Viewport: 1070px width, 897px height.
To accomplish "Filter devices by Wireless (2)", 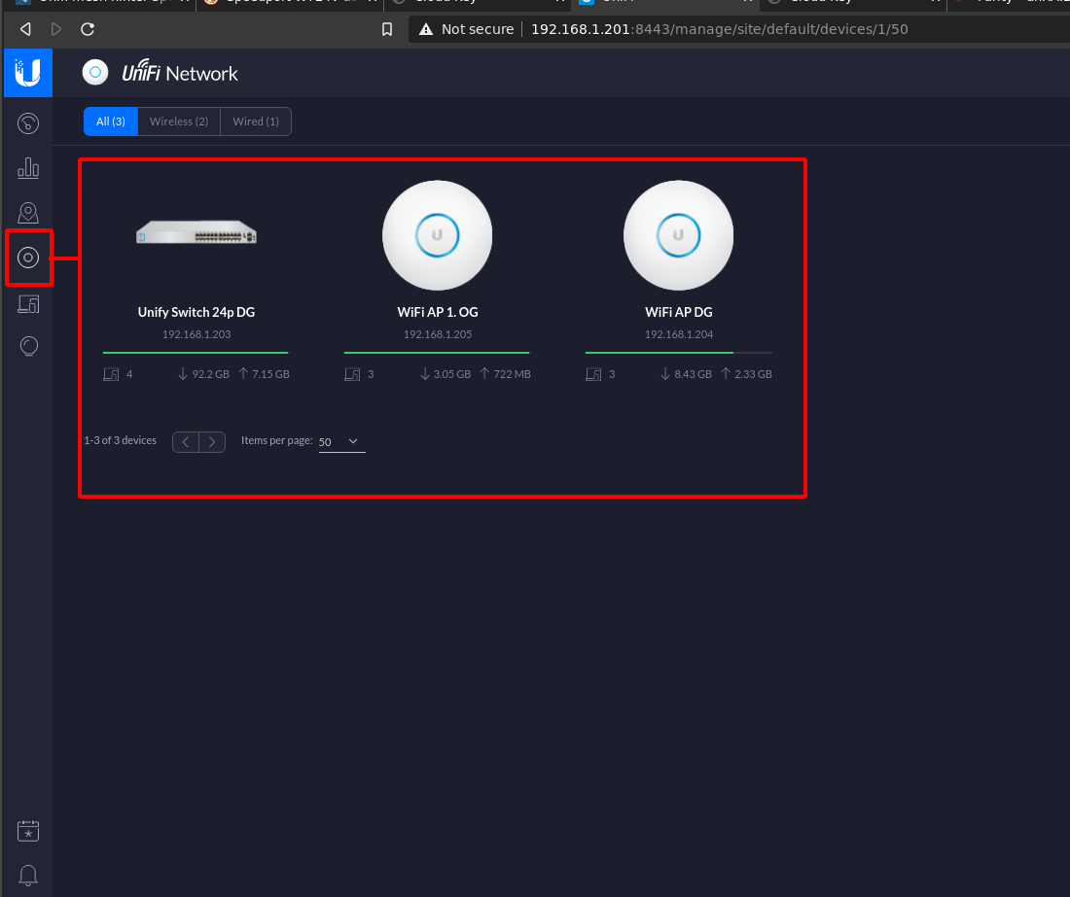I will pos(179,121).
